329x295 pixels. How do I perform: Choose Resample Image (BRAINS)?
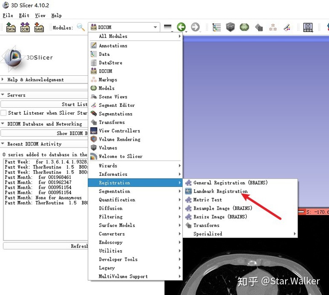pyautogui.click(x=240, y=208)
